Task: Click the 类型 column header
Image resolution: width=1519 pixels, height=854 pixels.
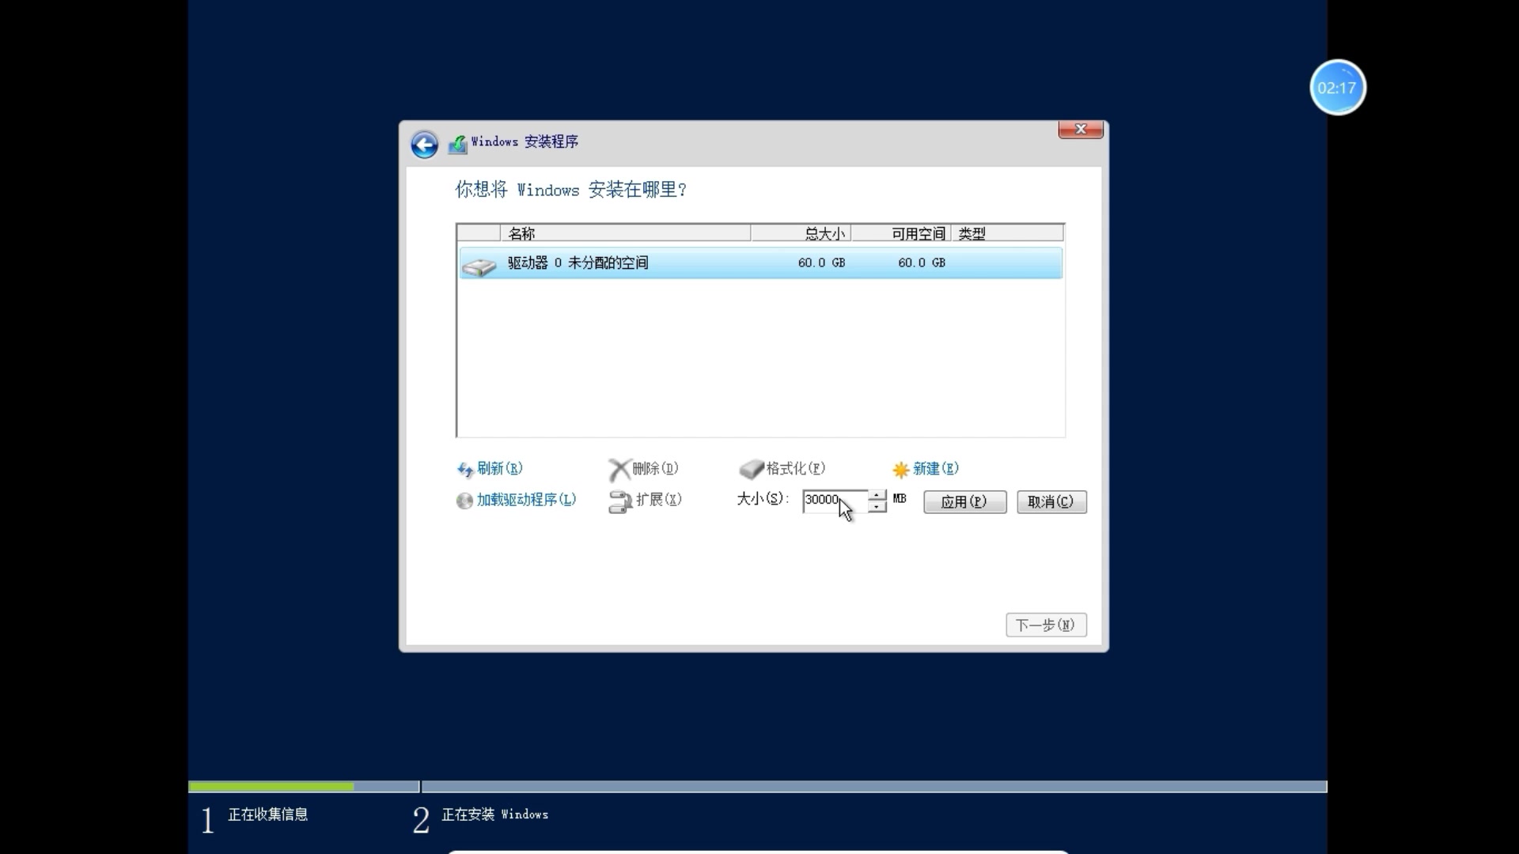Action: [1007, 233]
